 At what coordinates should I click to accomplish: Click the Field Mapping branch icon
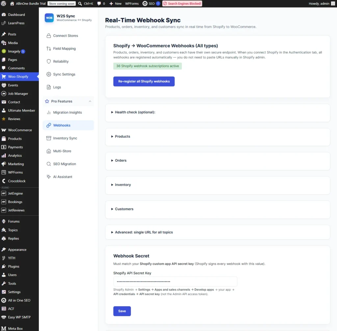pos(49,49)
